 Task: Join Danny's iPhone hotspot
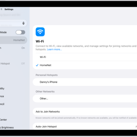tap(85, 82)
